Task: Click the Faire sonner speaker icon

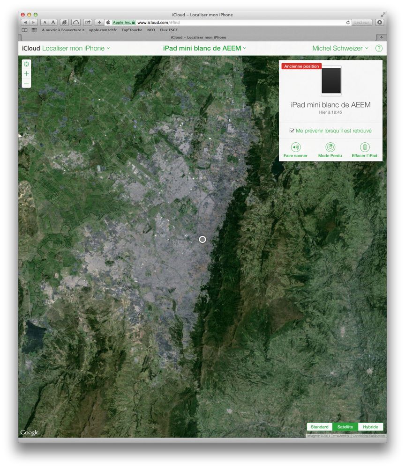Action: [295, 147]
